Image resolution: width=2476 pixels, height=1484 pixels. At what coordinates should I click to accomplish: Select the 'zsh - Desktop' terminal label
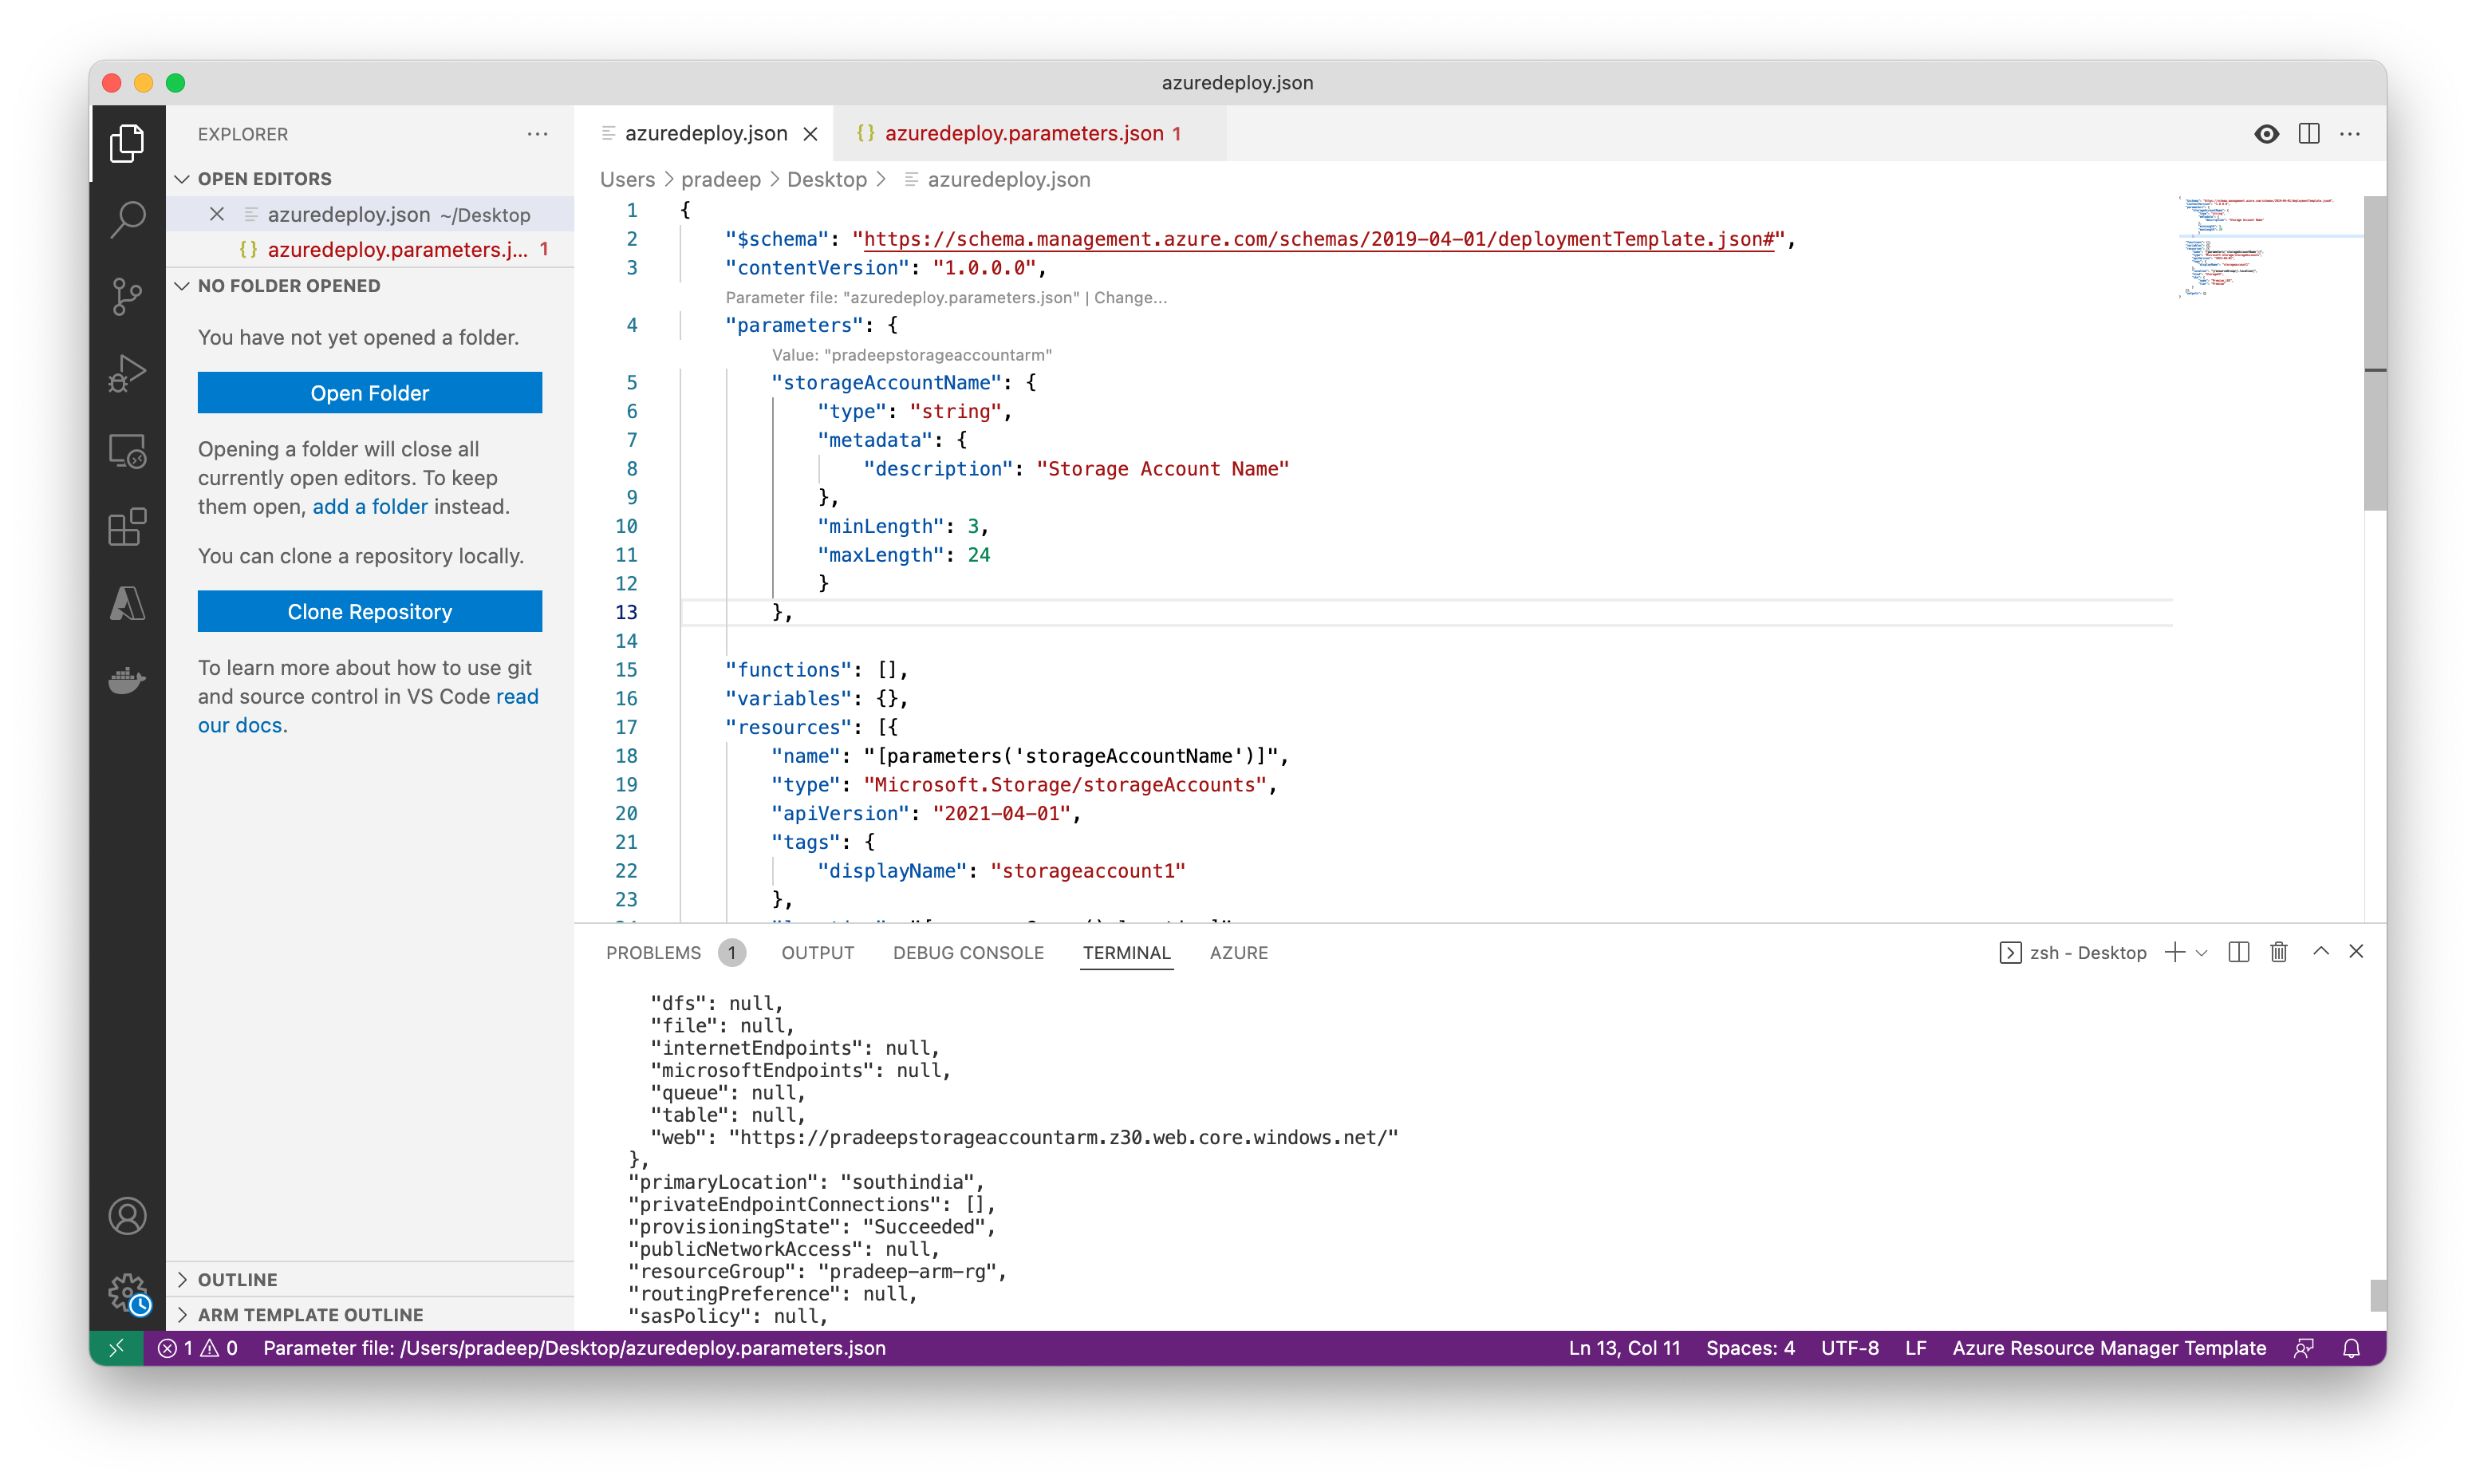(2073, 953)
